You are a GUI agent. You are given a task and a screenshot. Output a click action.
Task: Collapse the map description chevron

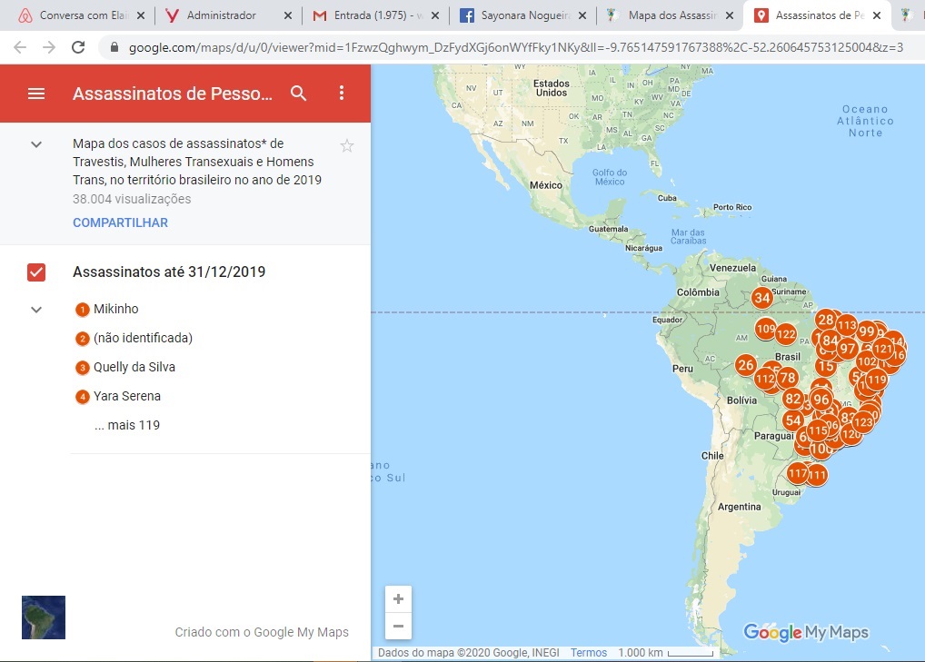coord(36,144)
